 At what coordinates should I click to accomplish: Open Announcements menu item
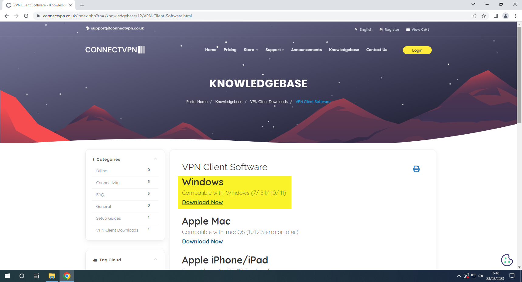(x=306, y=50)
